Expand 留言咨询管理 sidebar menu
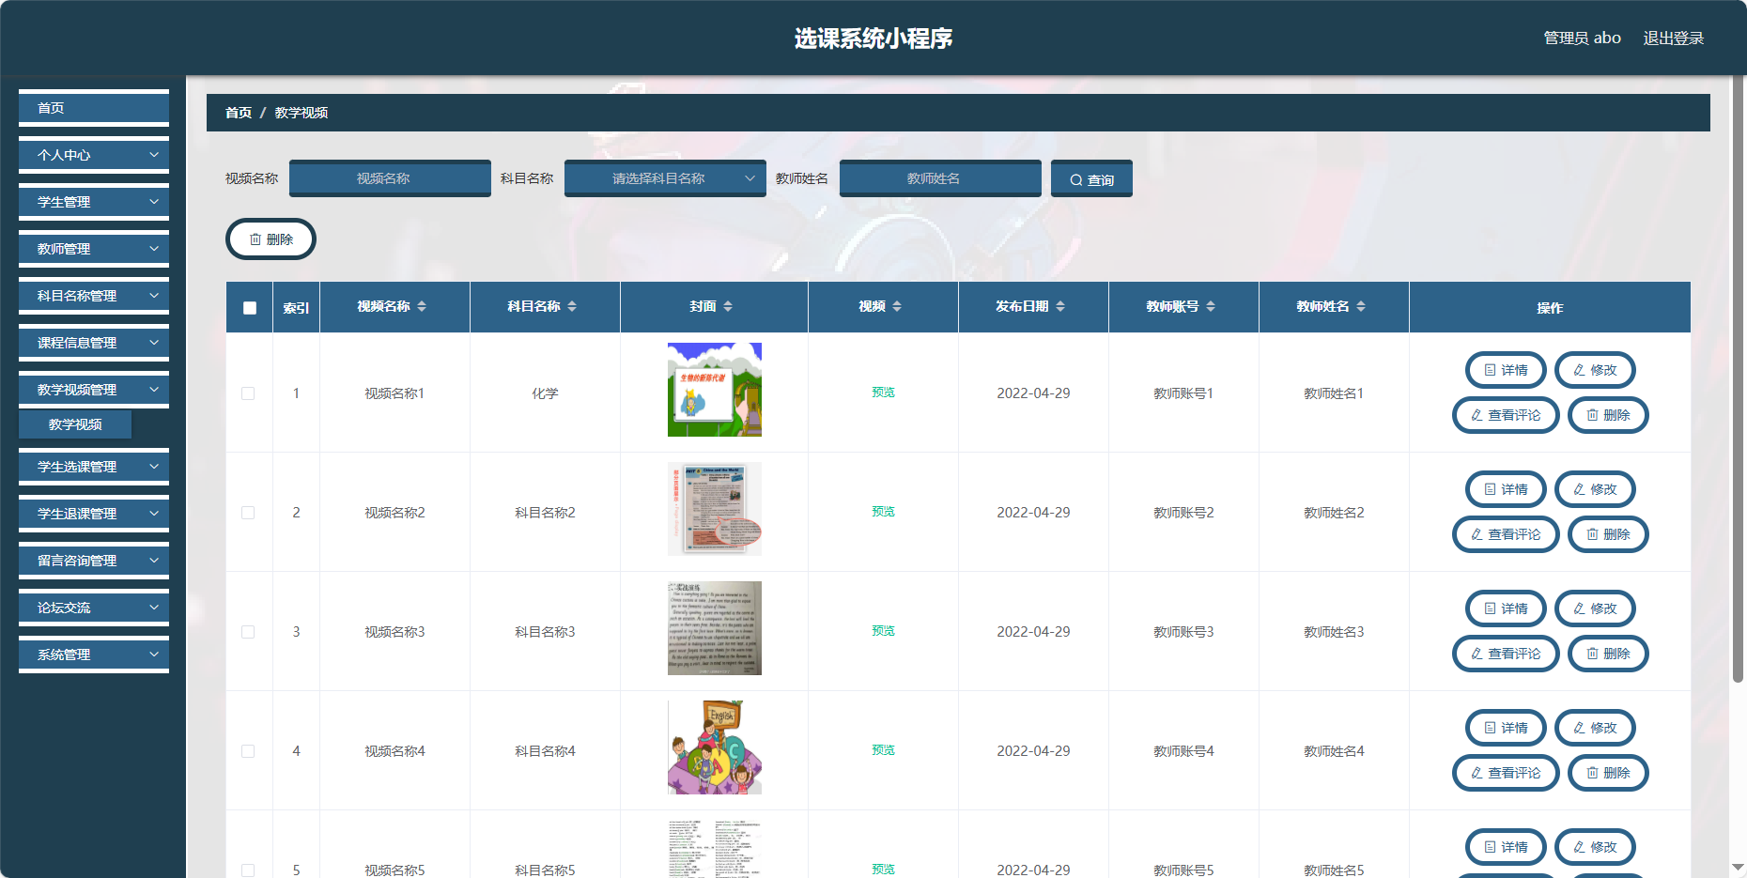Screen dimensions: 1747x878 (94, 561)
